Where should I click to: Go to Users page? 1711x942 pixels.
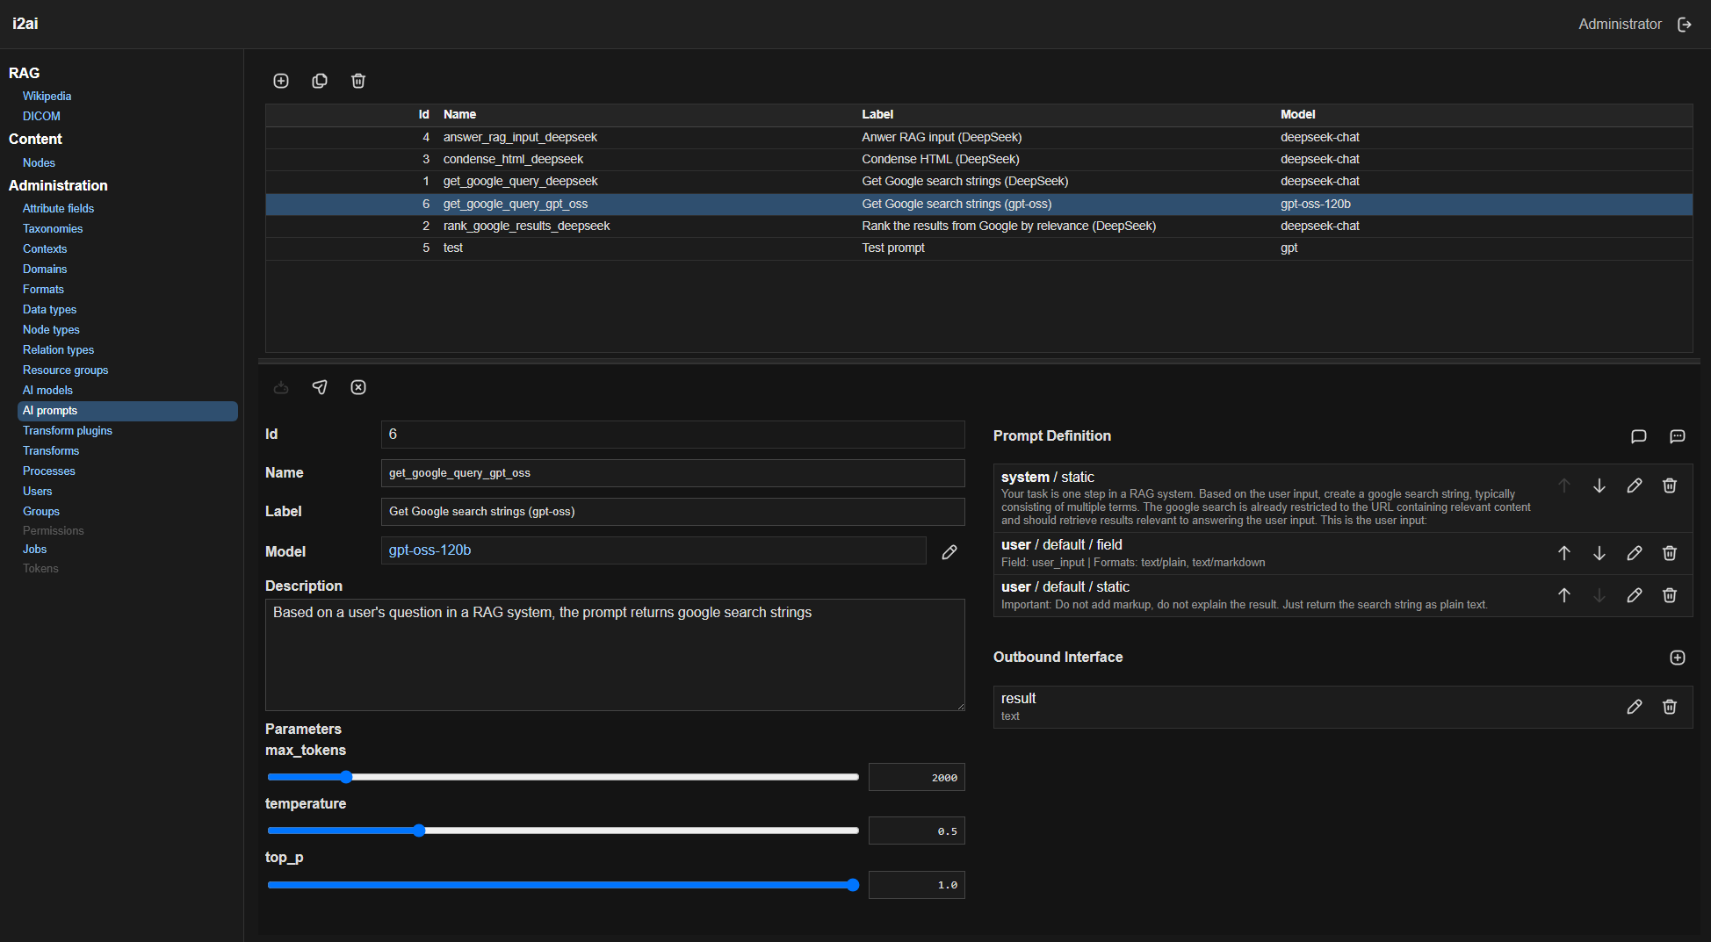click(37, 491)
